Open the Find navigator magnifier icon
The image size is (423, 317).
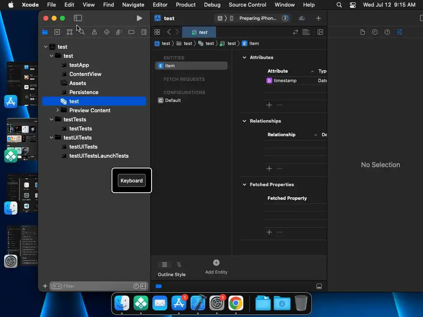[82, 32]
